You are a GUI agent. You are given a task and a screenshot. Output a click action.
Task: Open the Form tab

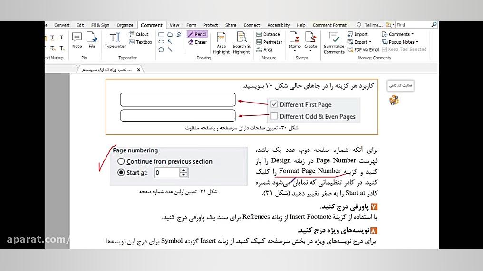click(x=191, y=25)
